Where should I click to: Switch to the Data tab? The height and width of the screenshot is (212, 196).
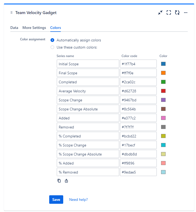pos(14,28)
